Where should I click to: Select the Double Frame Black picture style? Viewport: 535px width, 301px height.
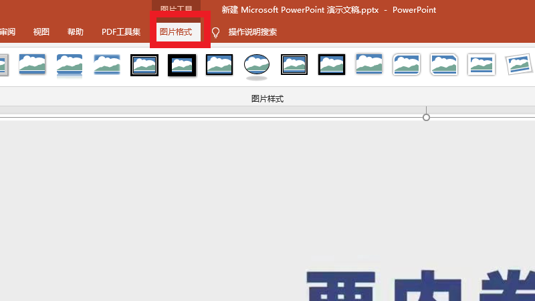click(x=144, y=65)
